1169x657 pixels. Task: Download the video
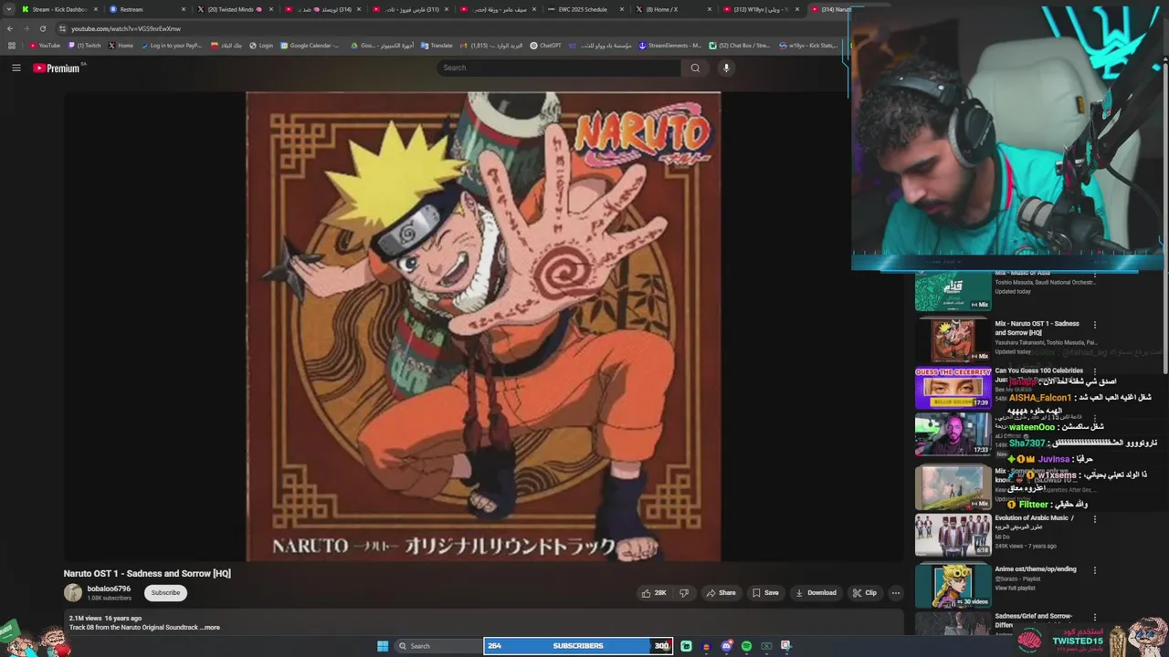(x=816, y=592)
